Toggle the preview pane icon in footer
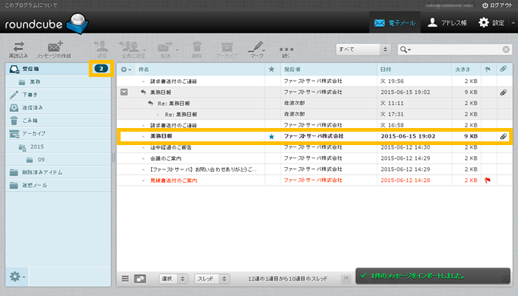Image resolution: width=518 pixels, height=296 pixels. (140, 278)
